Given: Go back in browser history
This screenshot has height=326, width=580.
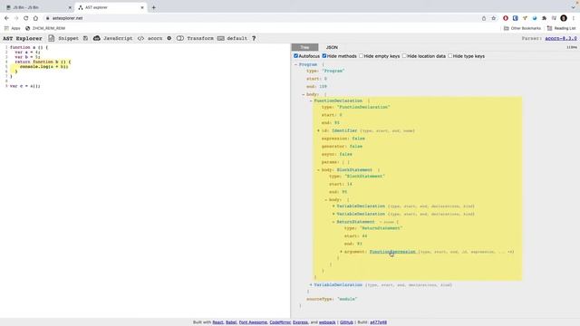Looking at the screenshot, I should point(6,18).
